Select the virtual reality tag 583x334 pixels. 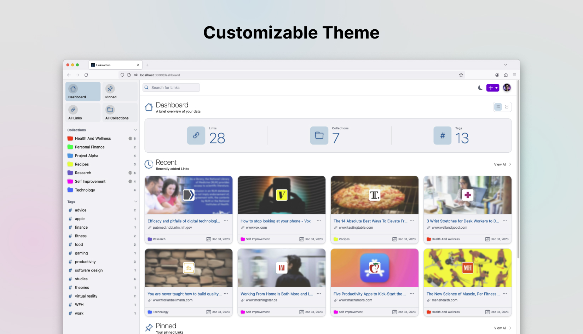click(x=102, y=296)
